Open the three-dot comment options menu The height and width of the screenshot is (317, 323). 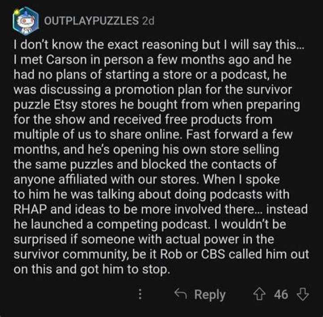click(140, 294)
